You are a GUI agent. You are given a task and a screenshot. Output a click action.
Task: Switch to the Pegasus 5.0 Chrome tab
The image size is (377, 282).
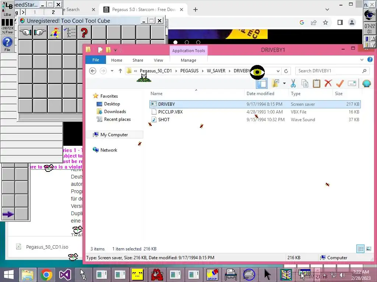tap(144, 10)
